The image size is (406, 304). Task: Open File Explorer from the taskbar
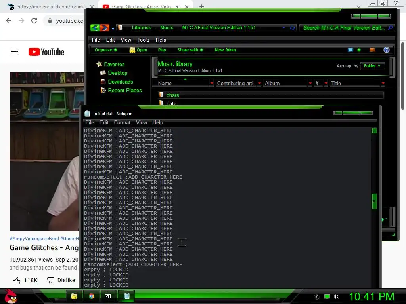(x=74, y=296)
